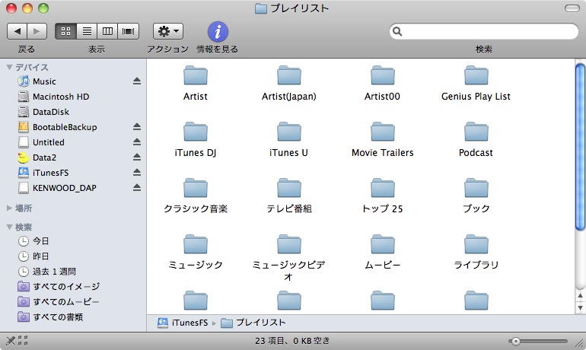
Task: Select the Movie Trailers folder
Action: tap(382, 132)
